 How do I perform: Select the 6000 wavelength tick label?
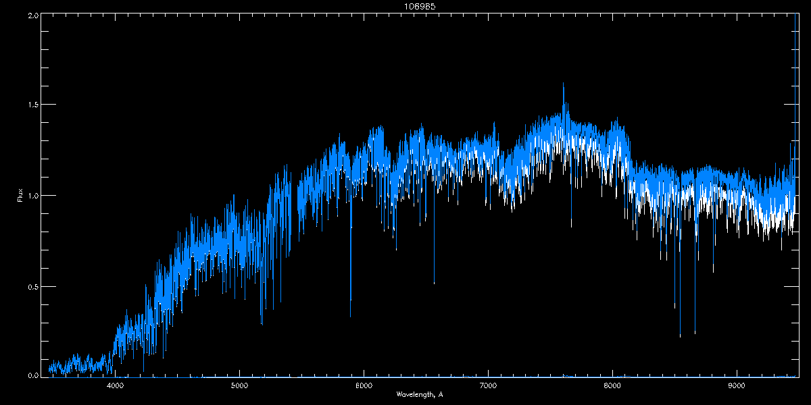coord(364,385)
